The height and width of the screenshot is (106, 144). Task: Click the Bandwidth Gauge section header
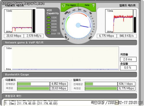[69, 74]
